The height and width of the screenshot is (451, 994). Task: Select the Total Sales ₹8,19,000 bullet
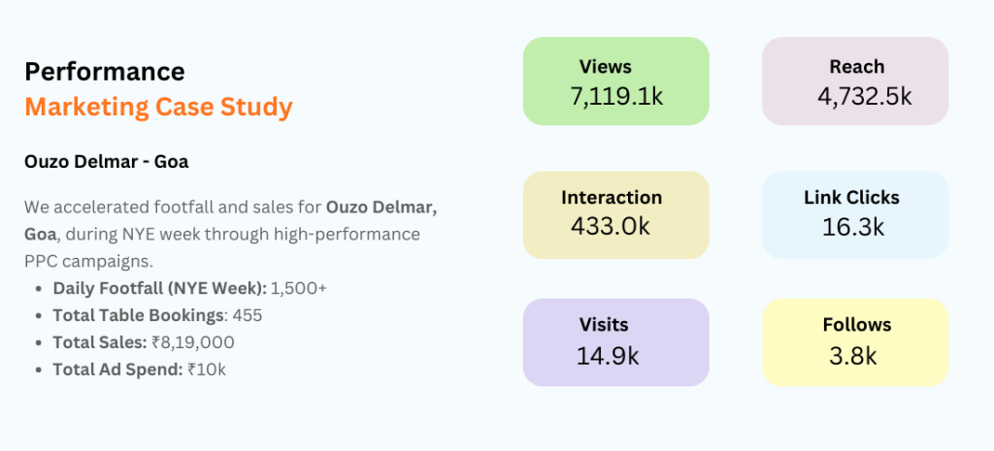144,342
